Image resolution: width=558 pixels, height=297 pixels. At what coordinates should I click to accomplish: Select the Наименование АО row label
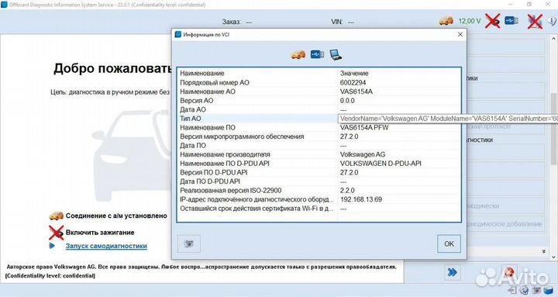coord(208,92)
